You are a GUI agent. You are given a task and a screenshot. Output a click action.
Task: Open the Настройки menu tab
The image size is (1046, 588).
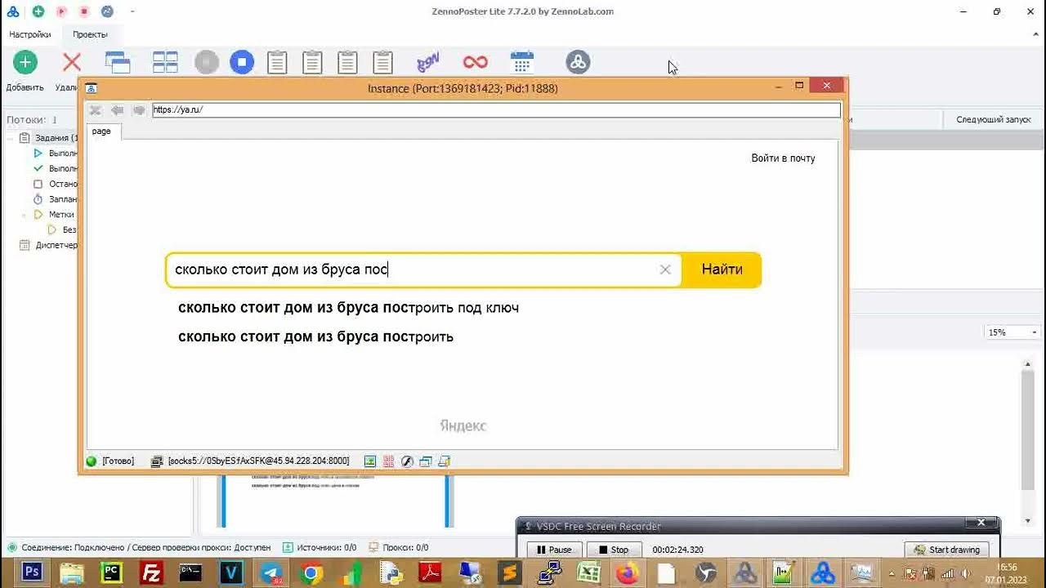30,34
